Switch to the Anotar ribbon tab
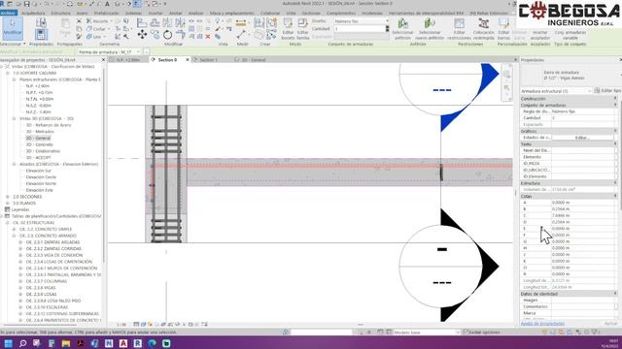The width and height of the screenshot is (622, 349). (175, 13)
